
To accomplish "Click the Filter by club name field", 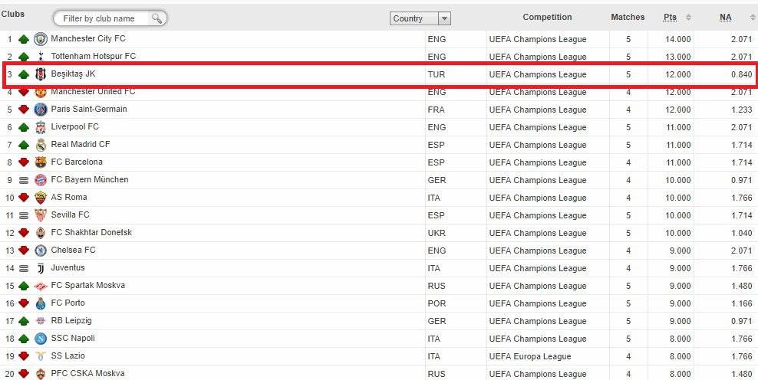I will [104, 18].
